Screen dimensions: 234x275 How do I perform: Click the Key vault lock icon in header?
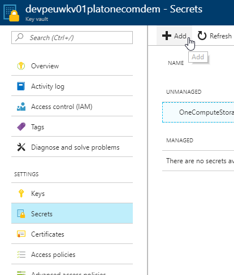coord(11,13)
